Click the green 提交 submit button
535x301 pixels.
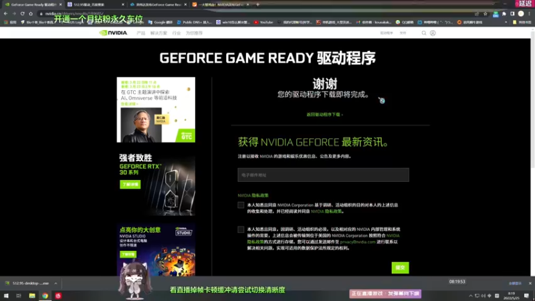pyautogui.click(x=400, y=268)
